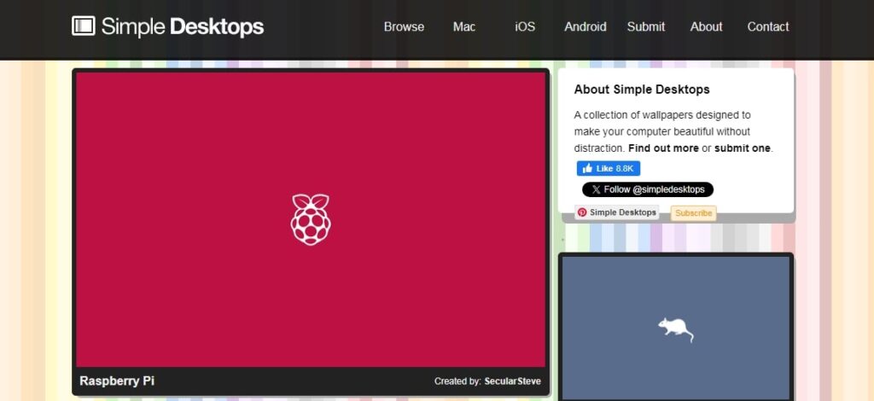Open the Browse menu item

(404, 26)
